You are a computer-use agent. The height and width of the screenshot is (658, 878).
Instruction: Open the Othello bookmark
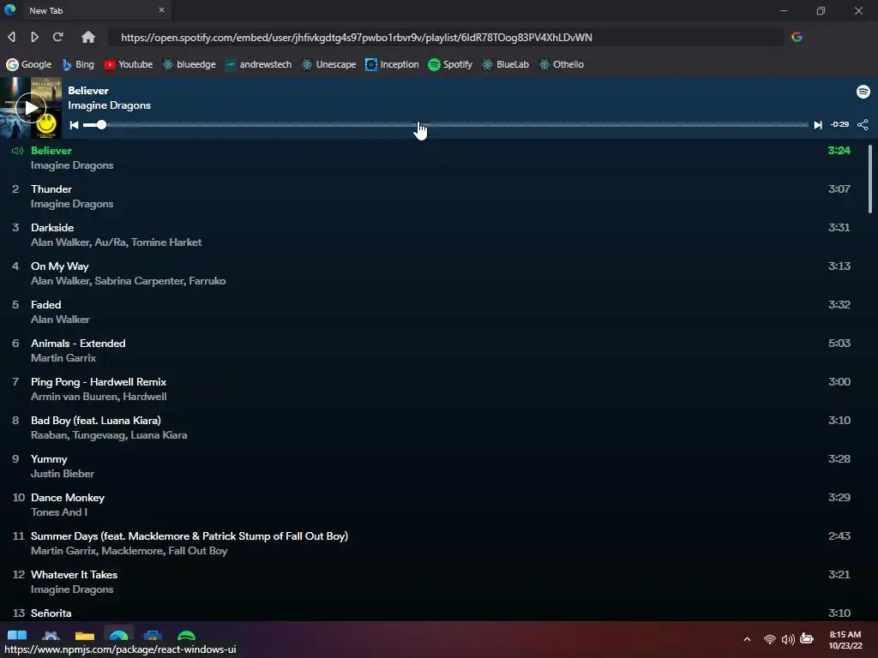pos(562,64)
